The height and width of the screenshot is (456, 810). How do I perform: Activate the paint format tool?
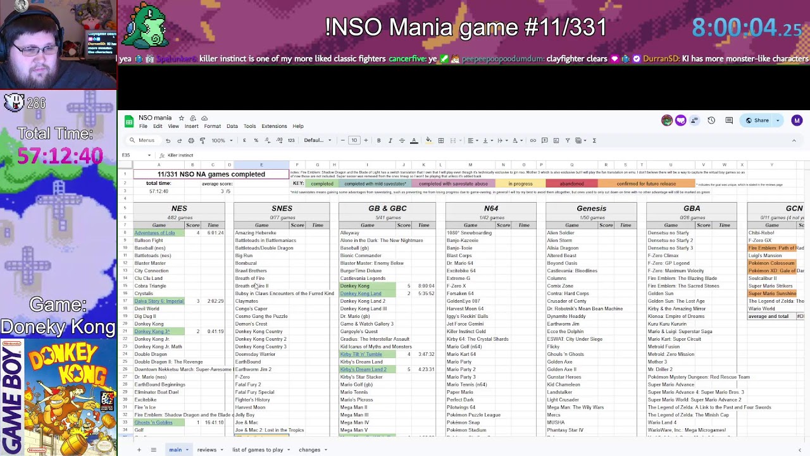(202, 141)
